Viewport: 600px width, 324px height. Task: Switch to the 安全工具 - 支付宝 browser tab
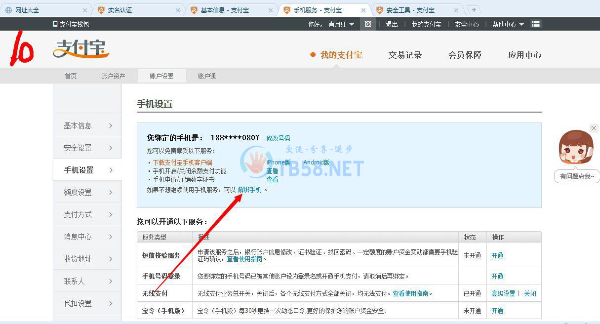pyautogui.click(x=417, y=10)
